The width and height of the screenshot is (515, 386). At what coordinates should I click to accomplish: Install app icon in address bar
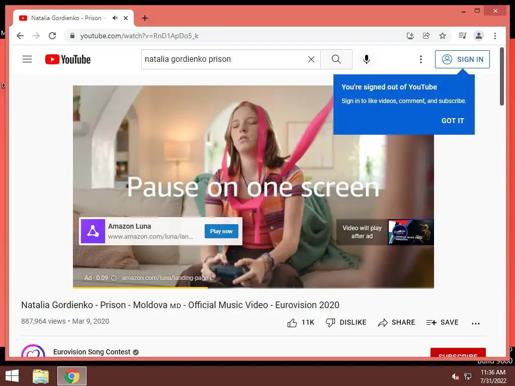(410, 36)
